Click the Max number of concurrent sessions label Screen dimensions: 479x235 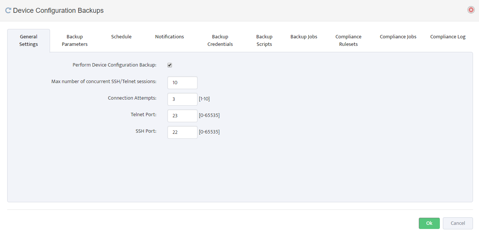click(104, 82)
